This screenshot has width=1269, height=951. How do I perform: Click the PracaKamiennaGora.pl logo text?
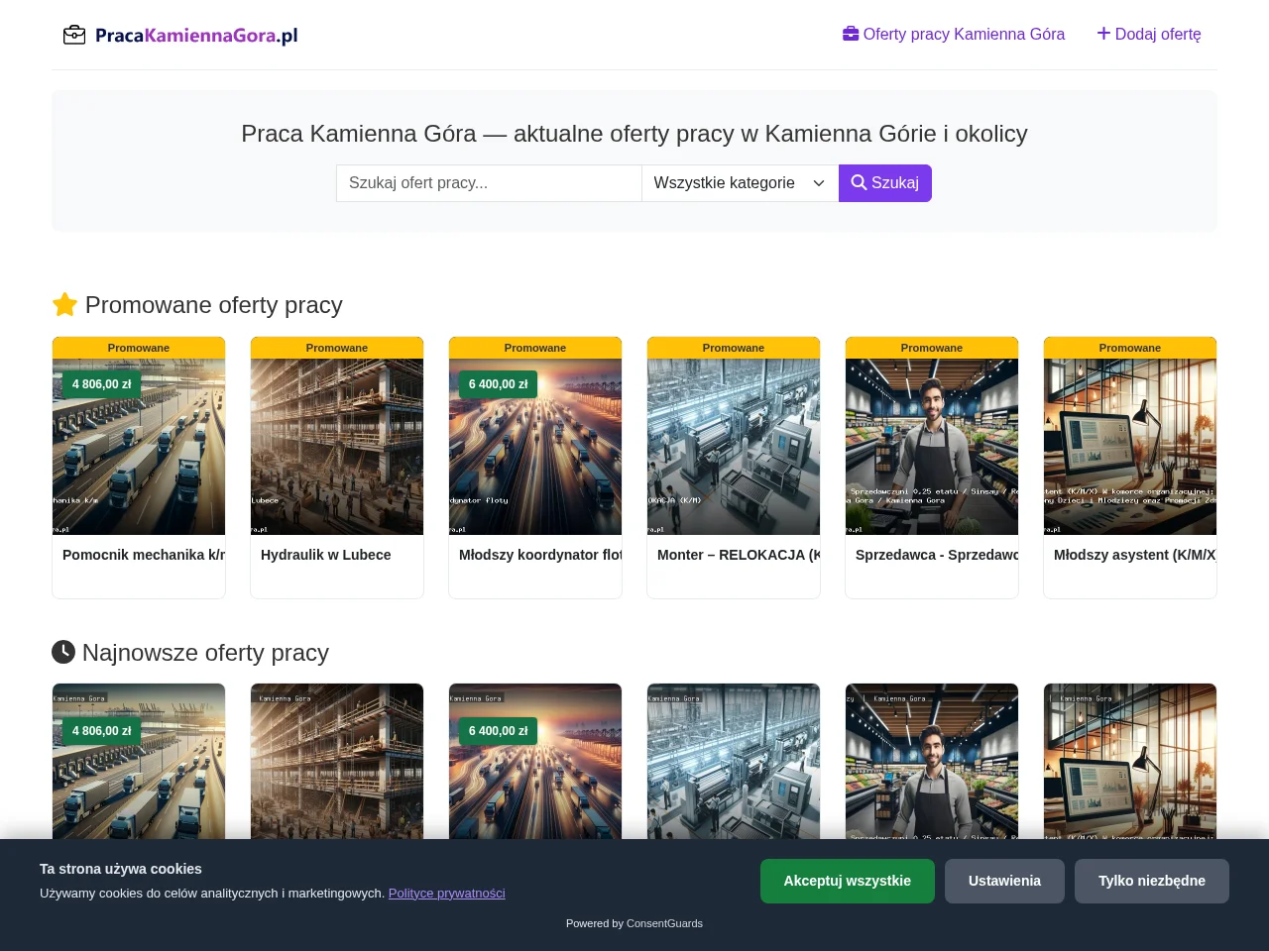[x=196, y=36]
